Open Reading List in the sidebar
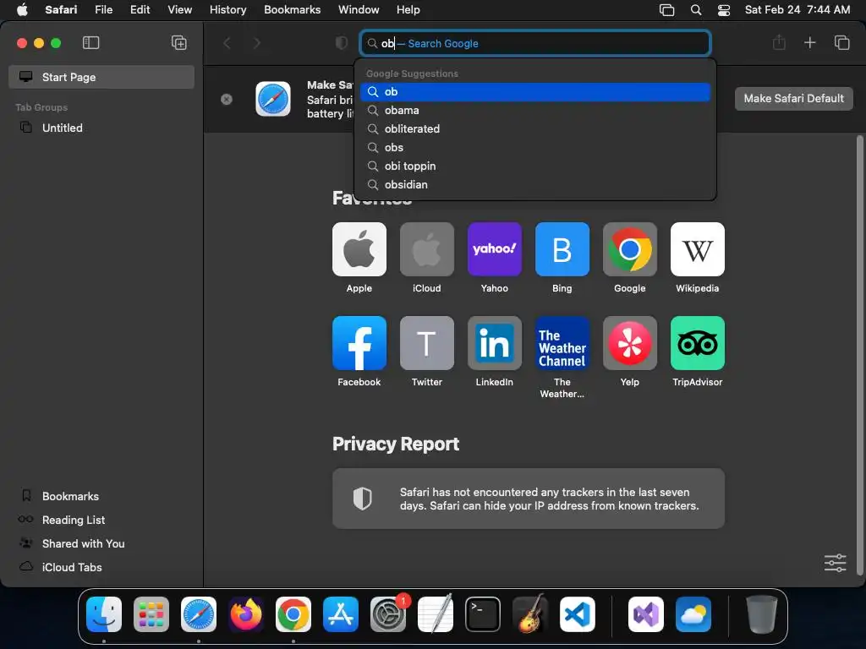The image size is (866, 649). pos(101,520)
